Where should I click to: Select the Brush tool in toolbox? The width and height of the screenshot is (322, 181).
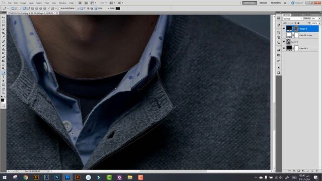[x=4, y=45]
